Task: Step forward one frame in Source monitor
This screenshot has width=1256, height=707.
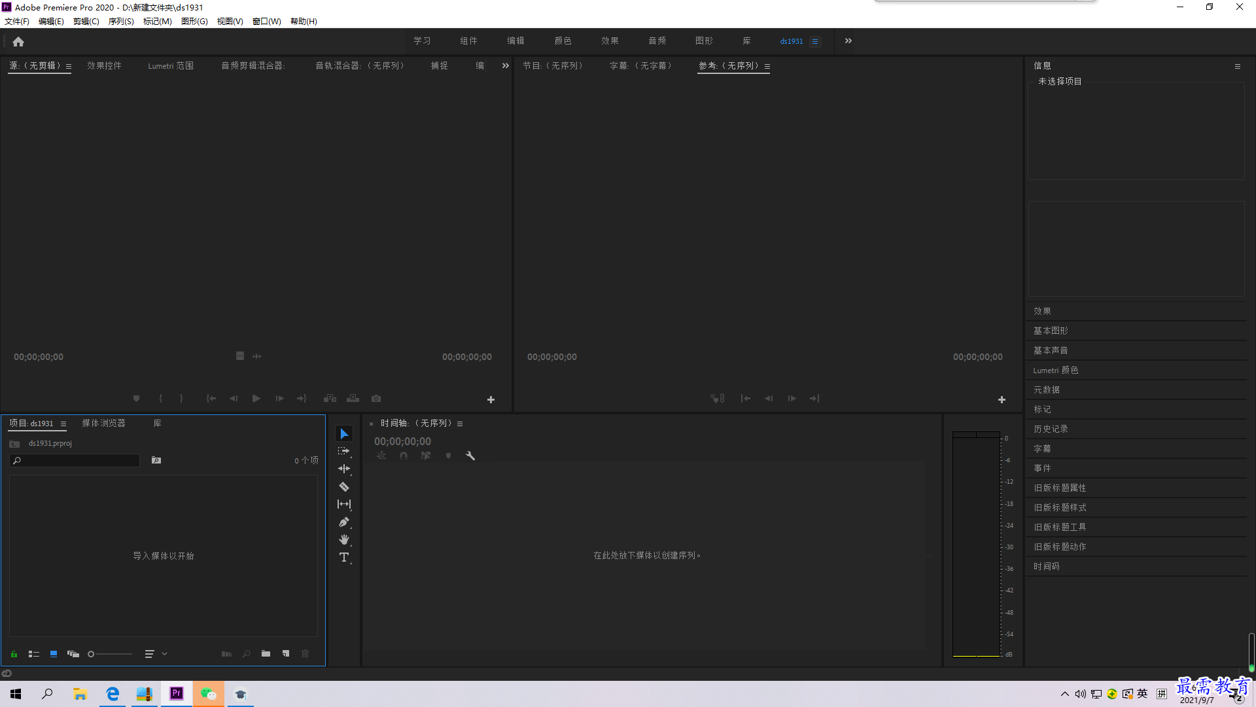Action: pos(279,399)
